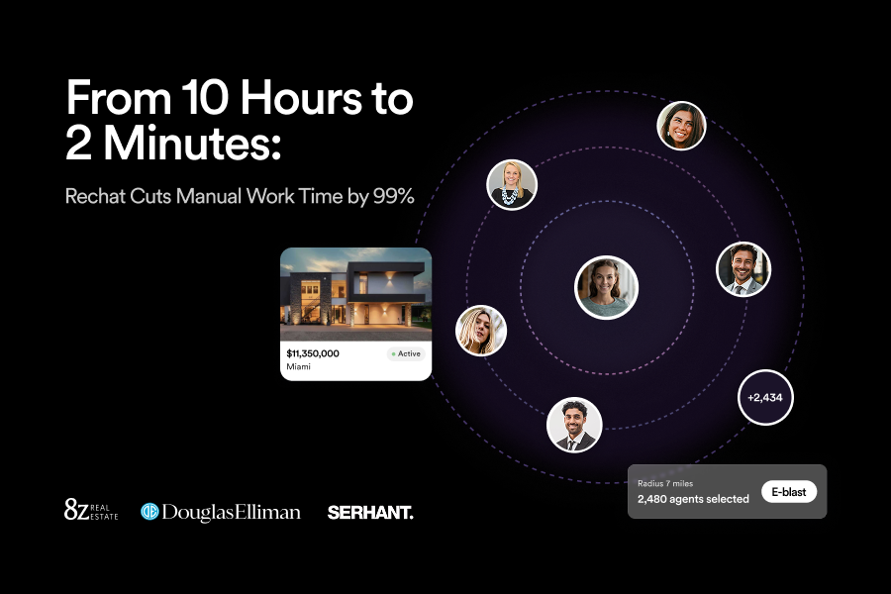This screenshot has width=891, height=594.
Task: Open the Douglas Elliman circular logo icon
Action: click(x=149, y=513)
